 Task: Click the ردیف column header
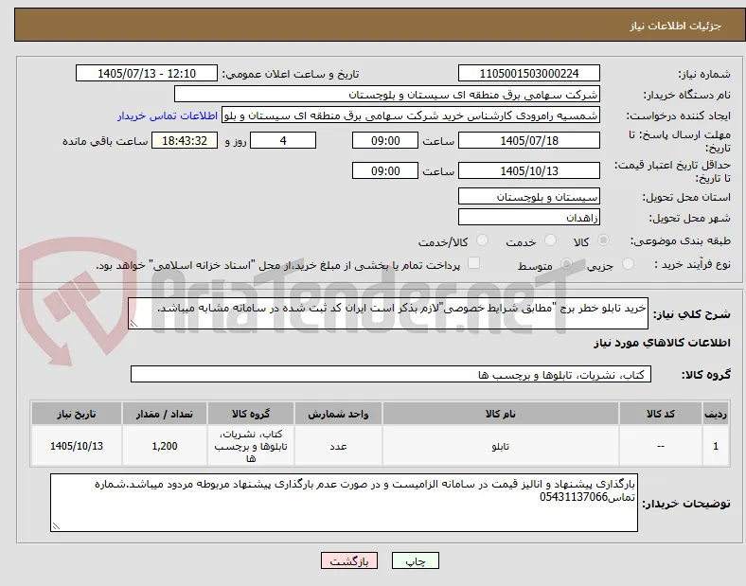tap(716, 414)
